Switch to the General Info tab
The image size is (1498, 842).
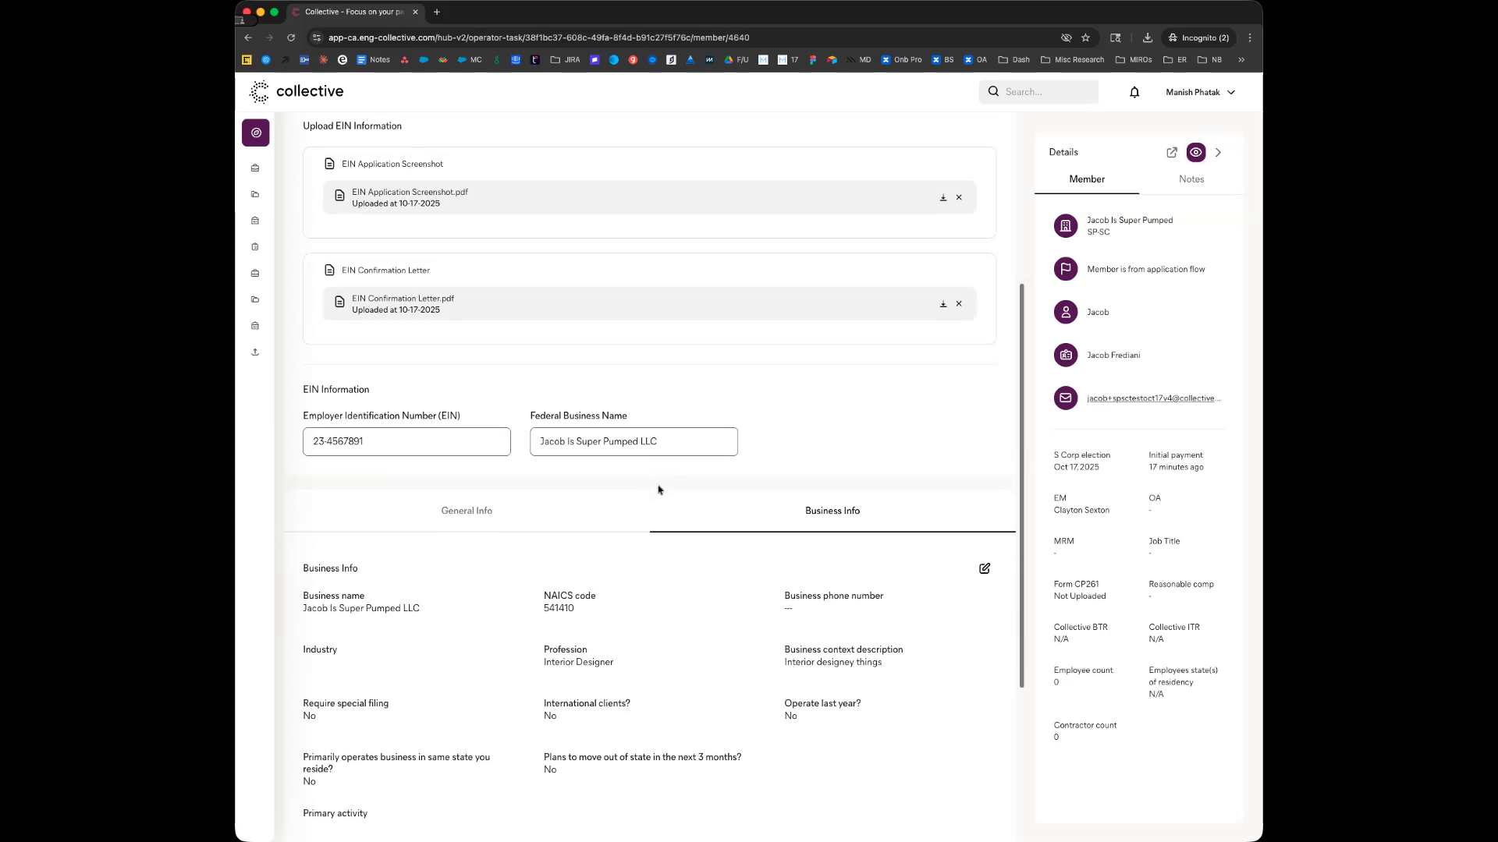pyautogui.click(x=467, y=511)
